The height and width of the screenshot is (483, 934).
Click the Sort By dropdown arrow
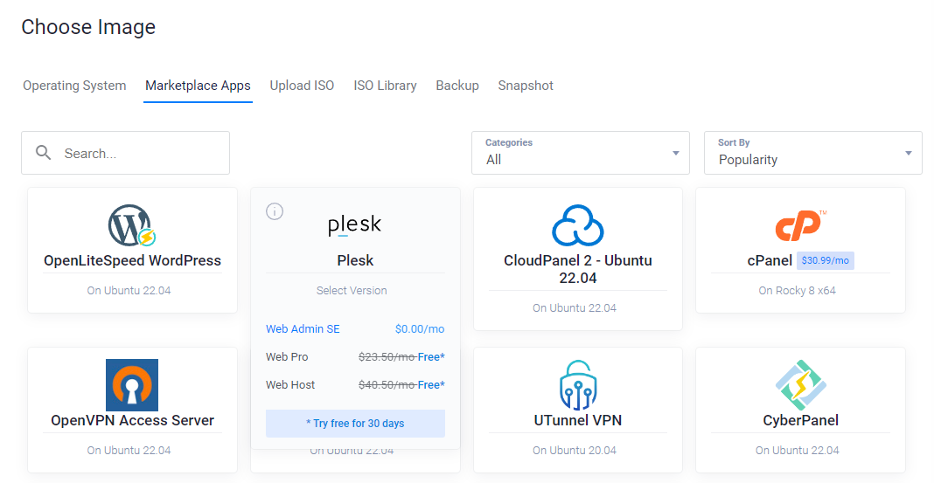(x=909, y=154)
